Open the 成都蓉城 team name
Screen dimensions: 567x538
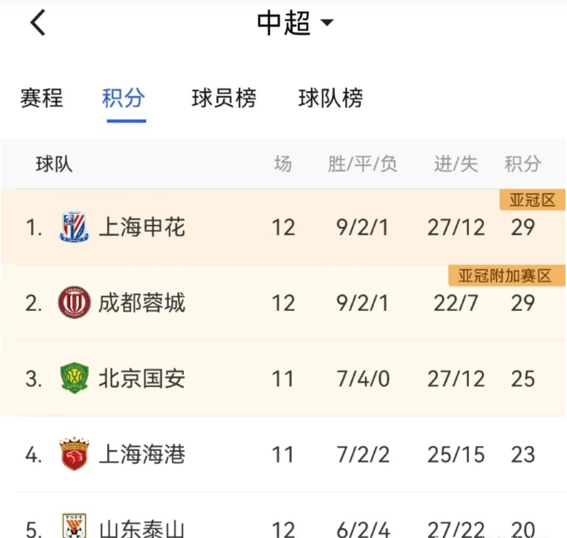point(142,303)
